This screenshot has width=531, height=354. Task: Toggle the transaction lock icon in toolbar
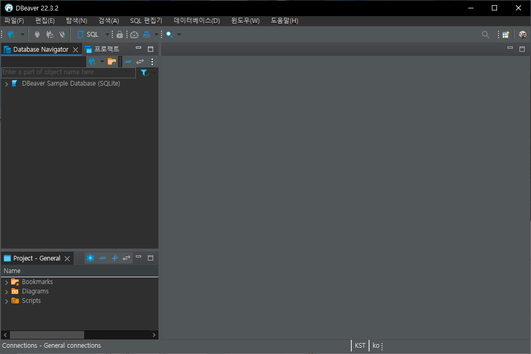(x=120, y=34)
